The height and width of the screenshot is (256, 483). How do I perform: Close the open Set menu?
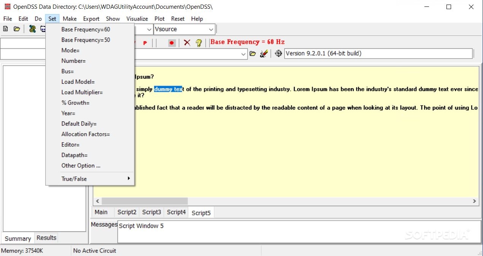(x=52, y=19)
